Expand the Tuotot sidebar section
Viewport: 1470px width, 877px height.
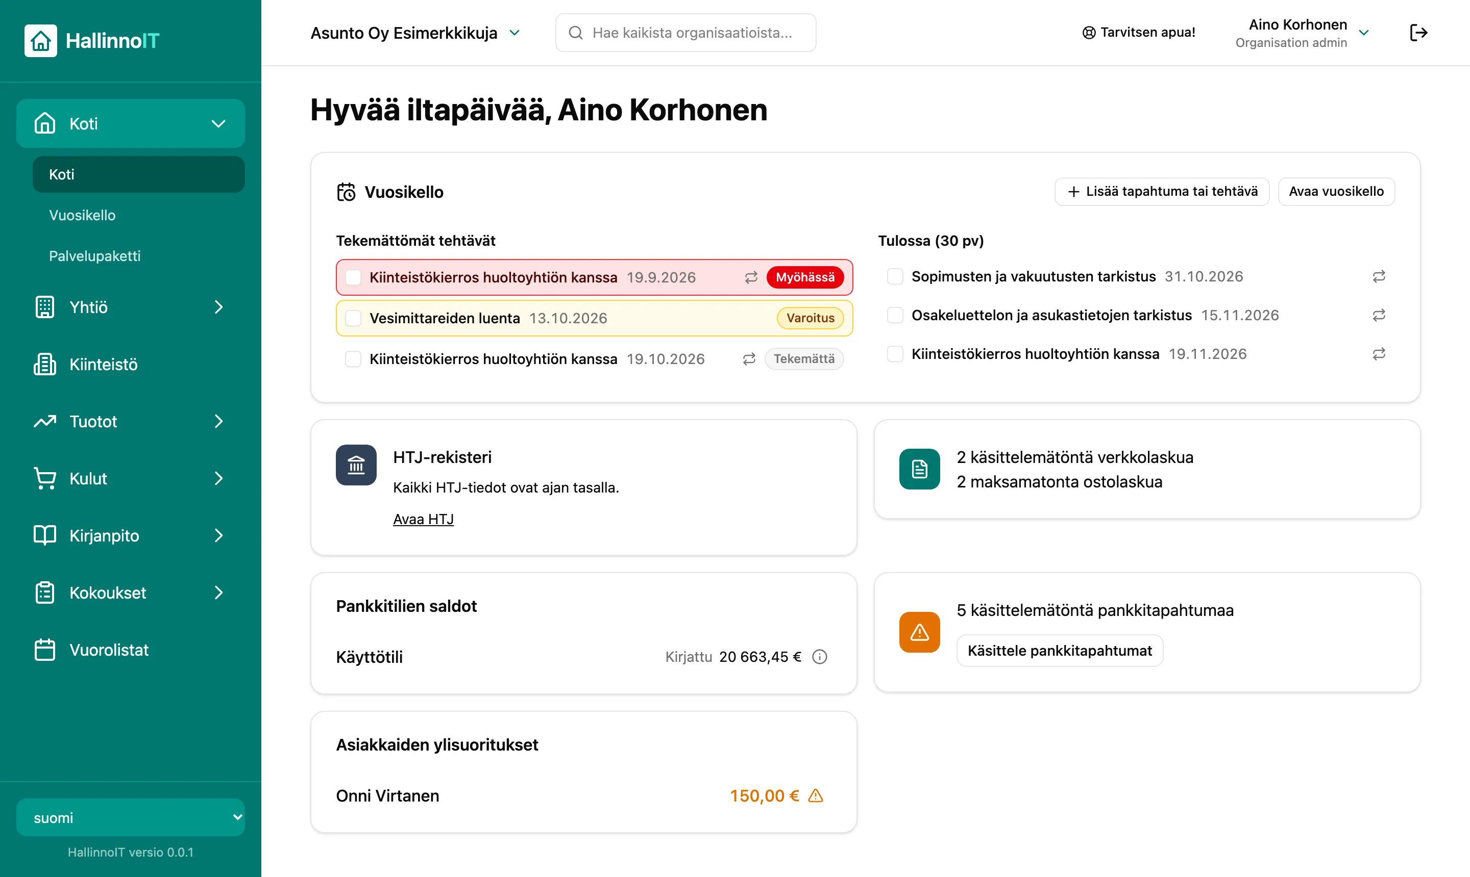[131, 421]
